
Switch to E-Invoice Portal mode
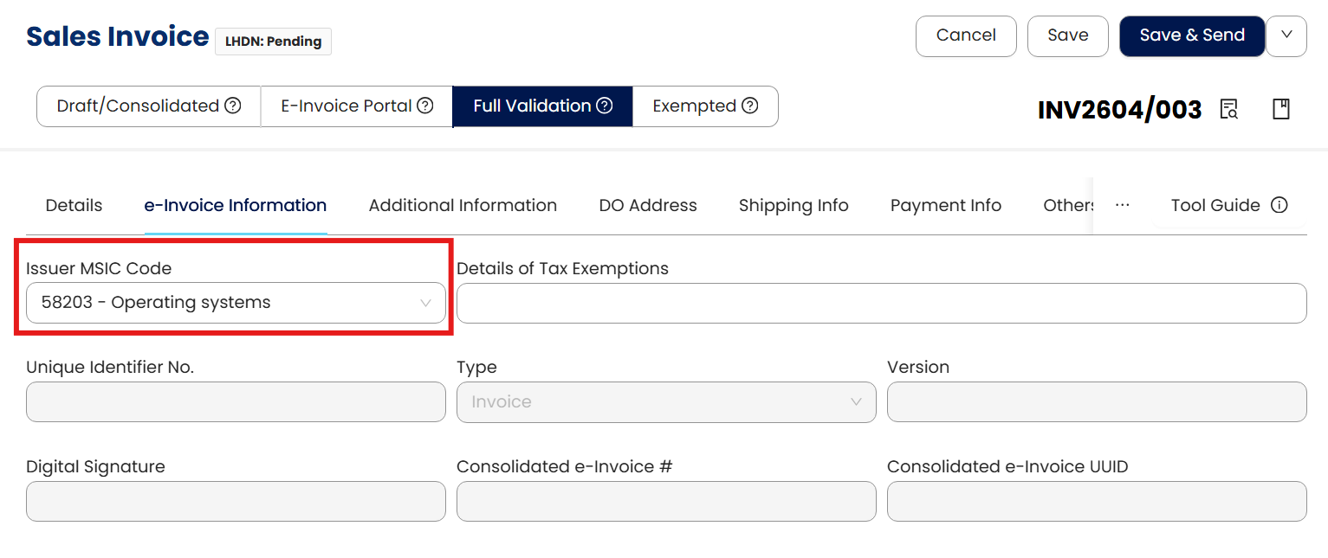coord(347,106)
